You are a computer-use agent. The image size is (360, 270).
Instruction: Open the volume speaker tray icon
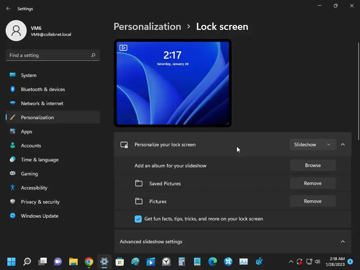317,261
